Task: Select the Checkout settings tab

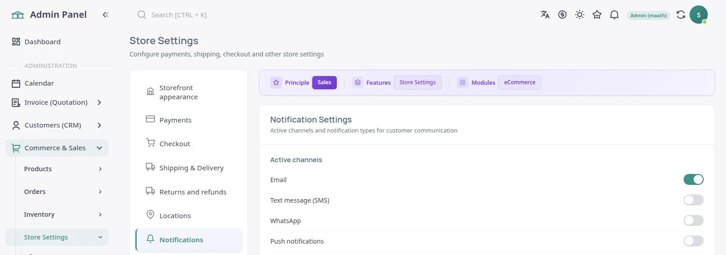Action: 189,143
